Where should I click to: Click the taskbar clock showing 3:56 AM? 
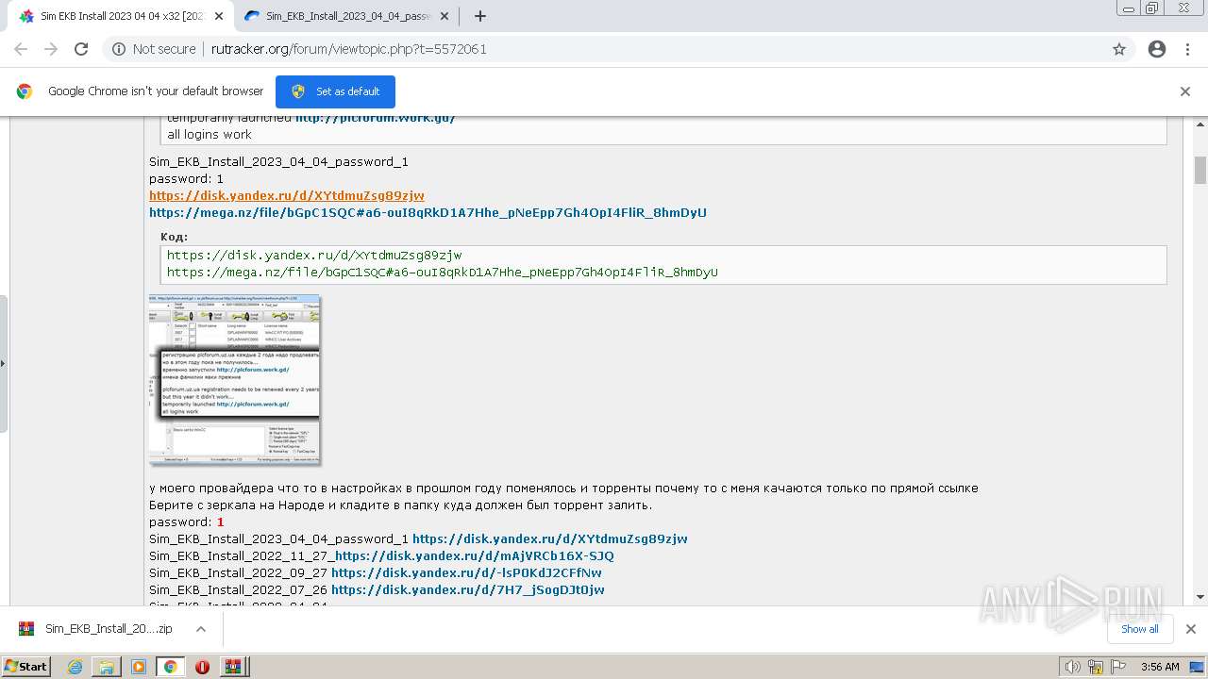pyautogui.click(x=1160, y=667)
